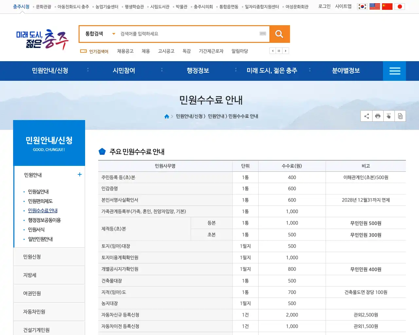Open 민원서식 sidebar link

pyautogui.click(x=36, y=230)
